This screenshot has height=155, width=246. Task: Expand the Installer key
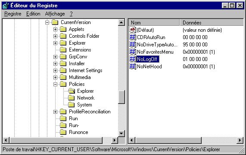[x=55, y=64]
